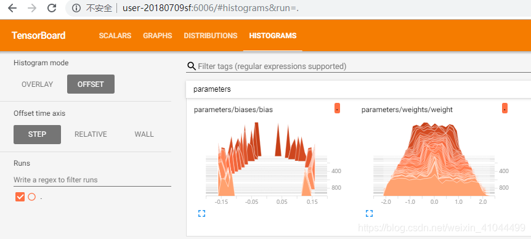Choose STEP for offset time axis

[x=37, y=134]
